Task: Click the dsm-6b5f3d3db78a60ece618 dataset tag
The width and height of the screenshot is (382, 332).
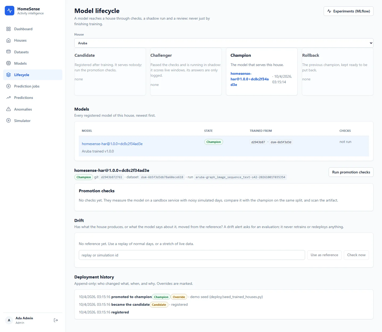Action: [x=162, y=177]
